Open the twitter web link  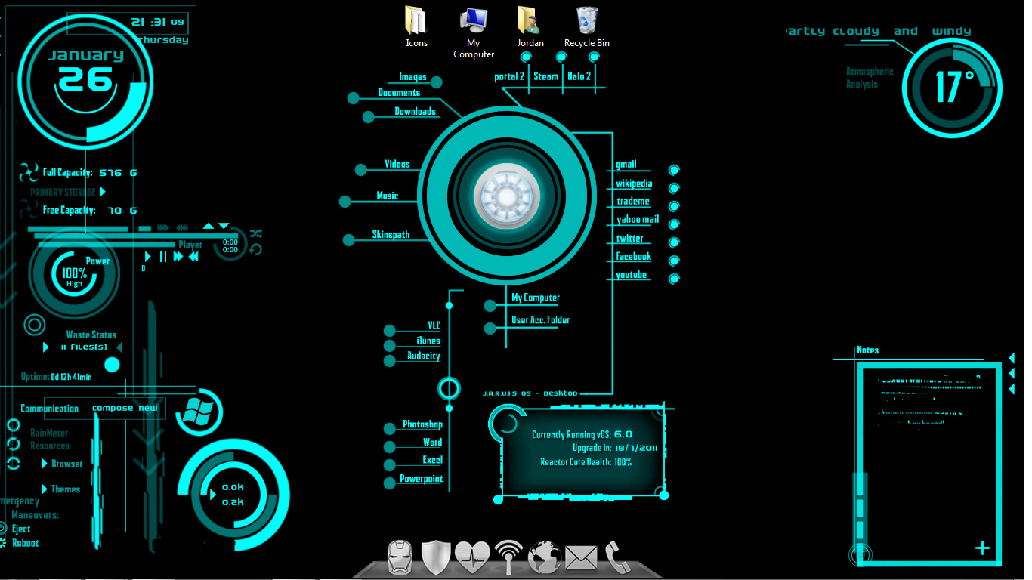[630, 239]
